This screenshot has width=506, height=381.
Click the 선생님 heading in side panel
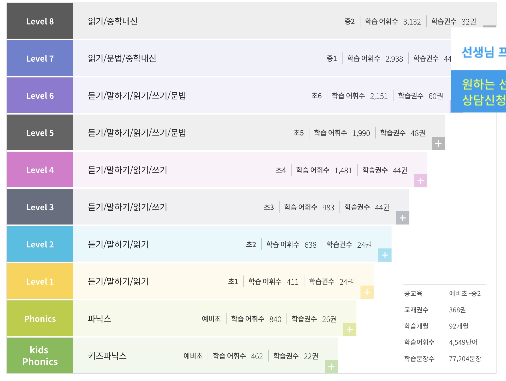point(478,52)
